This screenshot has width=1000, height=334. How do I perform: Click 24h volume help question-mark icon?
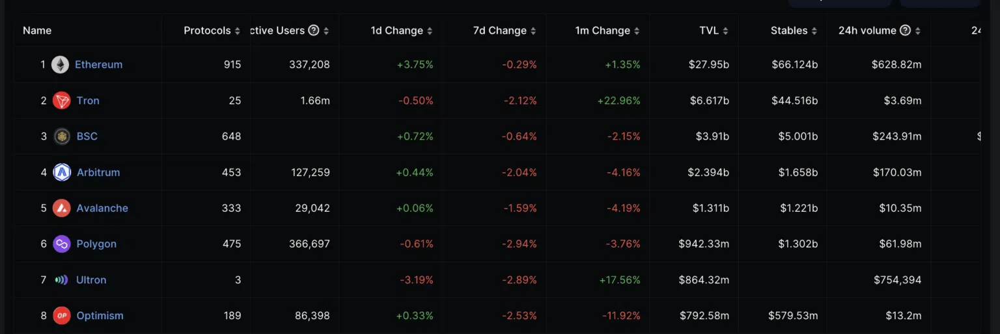coord(905,31)
